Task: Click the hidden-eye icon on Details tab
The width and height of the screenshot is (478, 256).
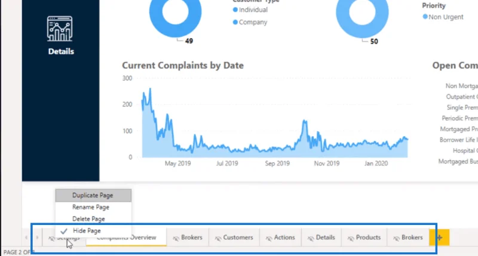Action: pyautogui.click(x=311, y=238)
